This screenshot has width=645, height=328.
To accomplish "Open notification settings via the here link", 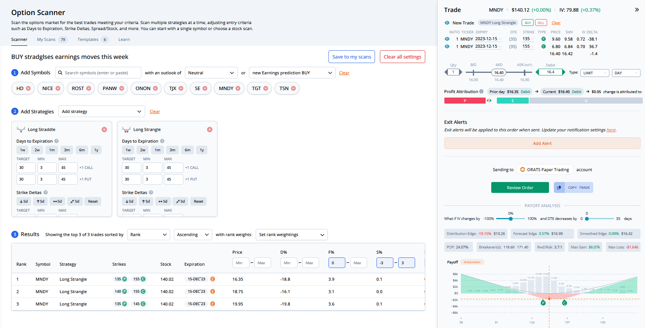I will point(611,130).
